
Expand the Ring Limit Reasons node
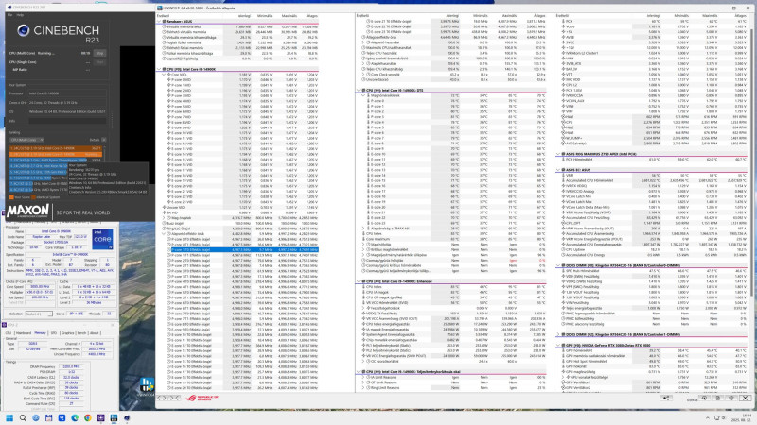(x=363, y=388)
